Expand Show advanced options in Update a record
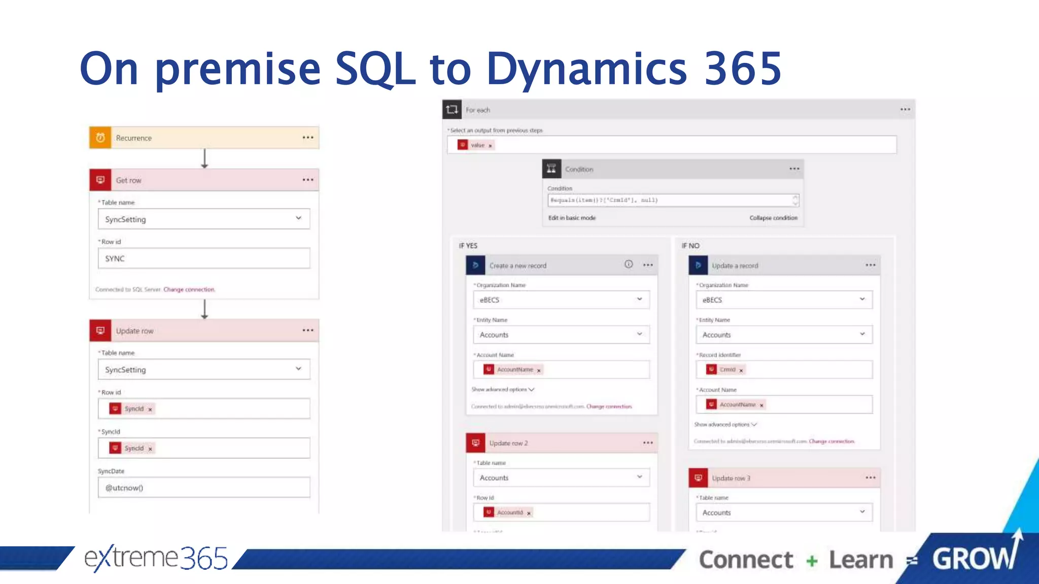The height and width of the screenshot is (584, 1039). [725, 424]
